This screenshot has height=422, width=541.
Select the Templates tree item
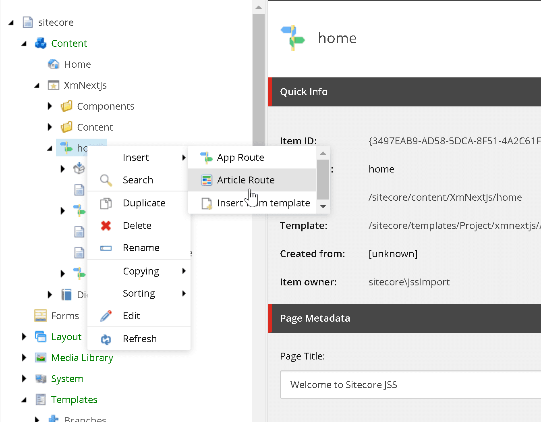[74, 399]
